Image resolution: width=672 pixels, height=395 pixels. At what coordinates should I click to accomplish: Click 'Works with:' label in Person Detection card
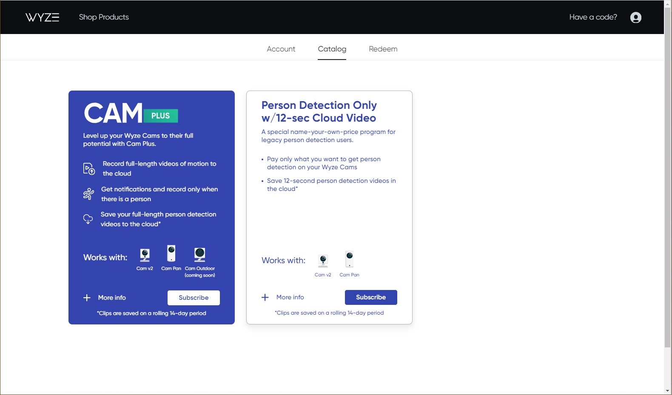pyautogui.click(x=283, y=260)
